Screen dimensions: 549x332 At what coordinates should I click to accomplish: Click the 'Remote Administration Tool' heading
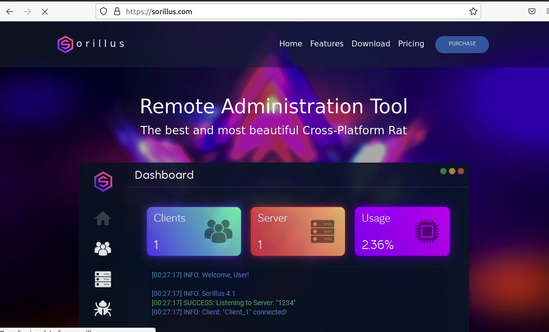click(x=274, y=106)
